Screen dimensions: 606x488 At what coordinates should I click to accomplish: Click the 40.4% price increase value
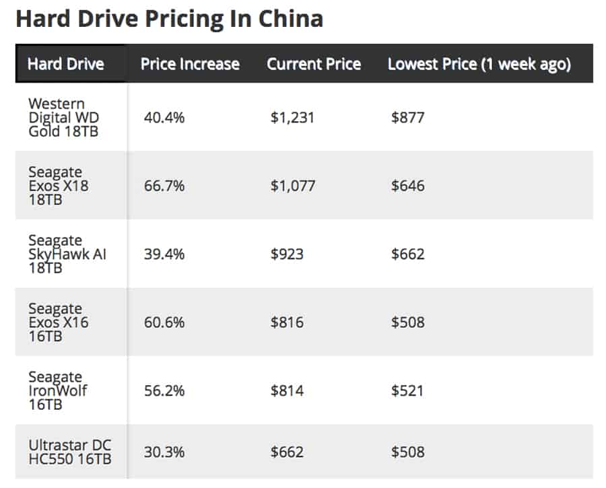(164, 118)
